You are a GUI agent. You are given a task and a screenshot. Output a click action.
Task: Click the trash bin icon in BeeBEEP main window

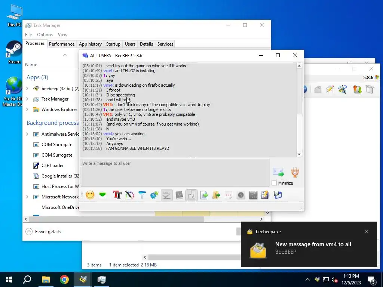point(370,89)
